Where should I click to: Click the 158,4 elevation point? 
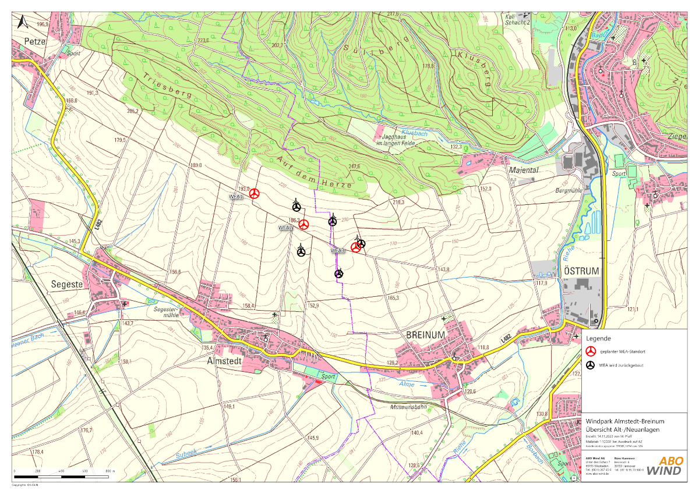click(x=249, y=305)
